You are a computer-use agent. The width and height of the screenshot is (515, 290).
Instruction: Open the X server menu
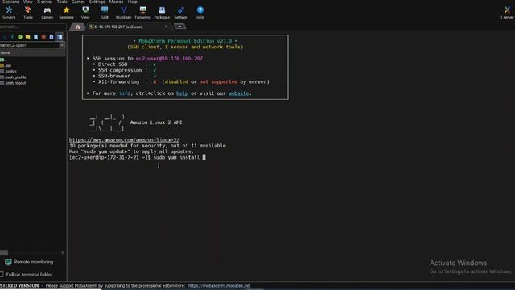tap(45, 2)
